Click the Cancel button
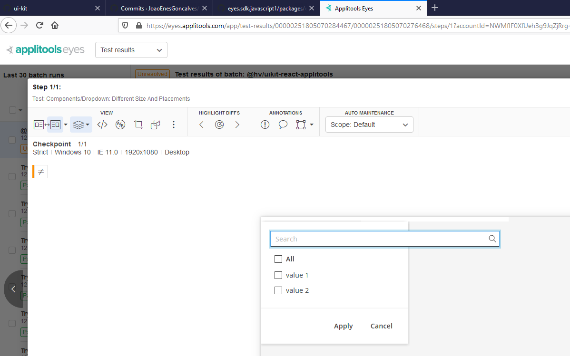 tap(381, 326)
